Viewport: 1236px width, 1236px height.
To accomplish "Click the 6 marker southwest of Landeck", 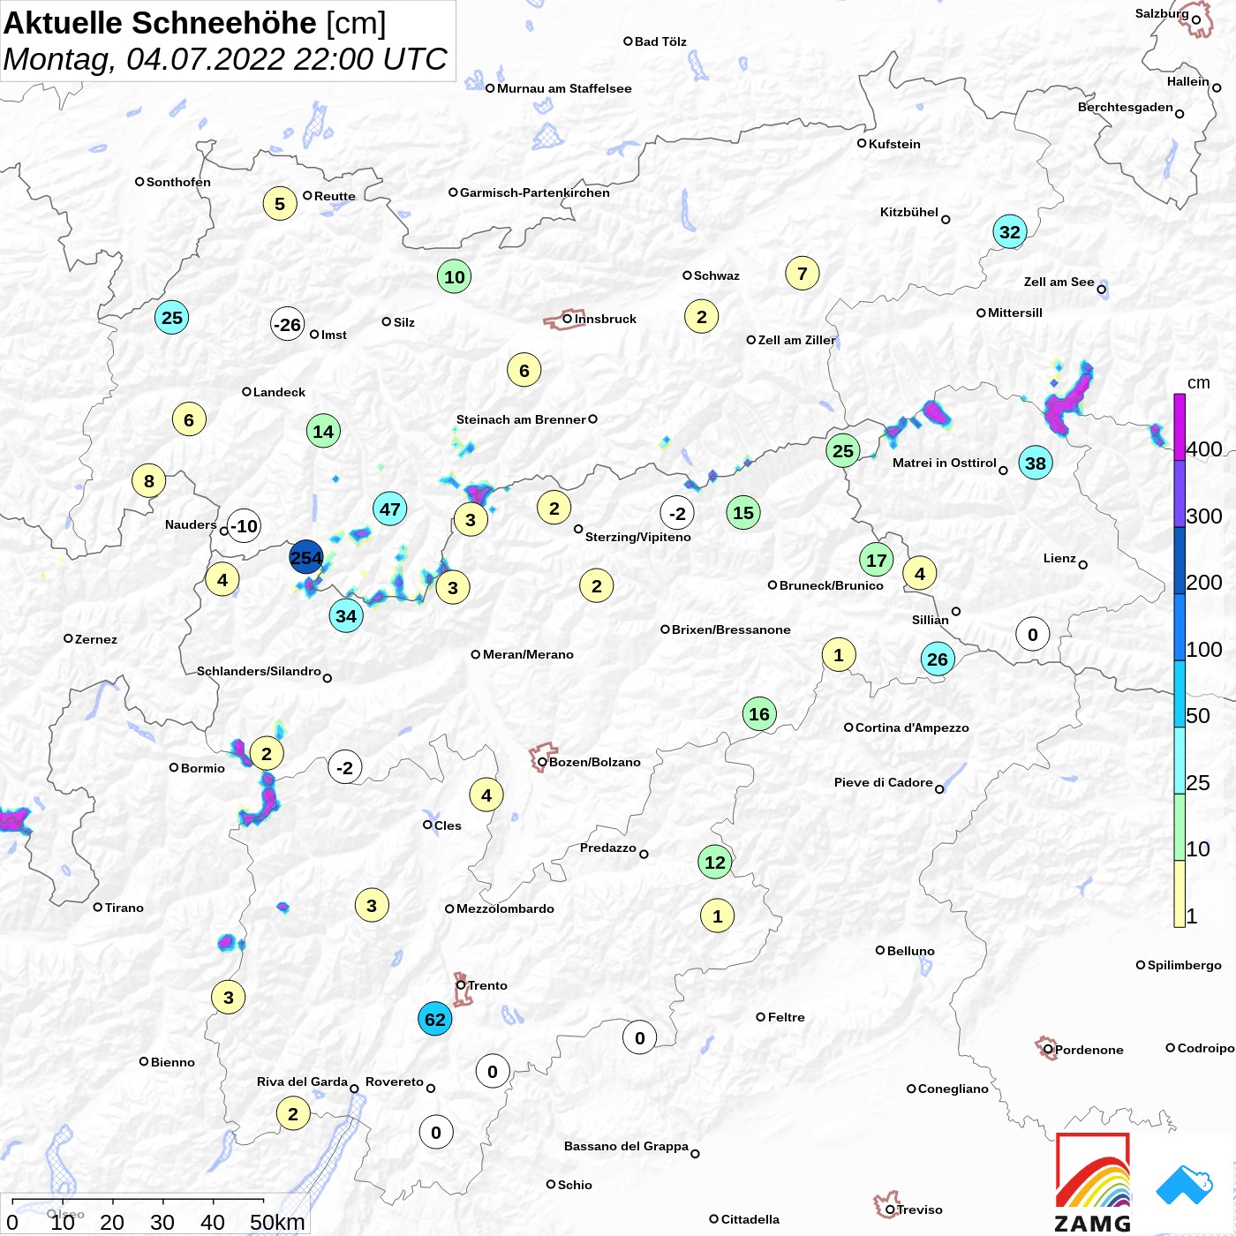I will click(x=189, y=419).
